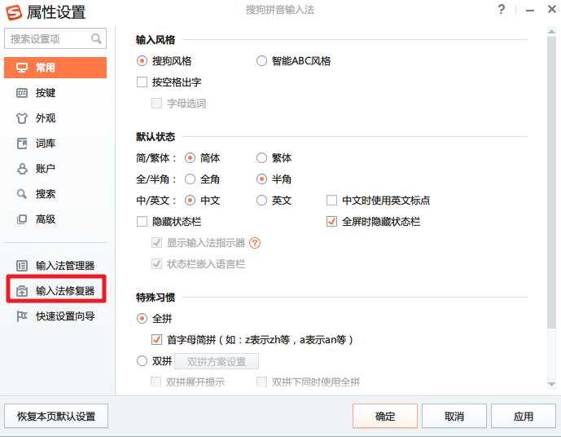Screen dimensions: 561x437
Task: Uncheck 全屏时隐藏状态栏 option
Action: pyautogui.click(x=331, y=222)
